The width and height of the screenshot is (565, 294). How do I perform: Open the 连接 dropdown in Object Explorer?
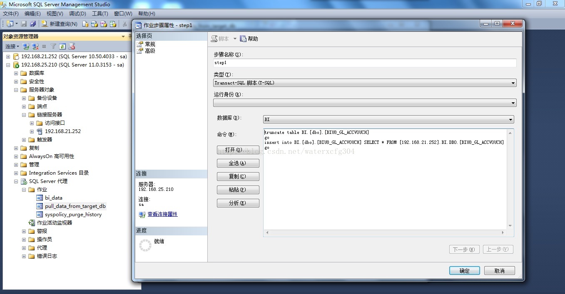(12, 46)
